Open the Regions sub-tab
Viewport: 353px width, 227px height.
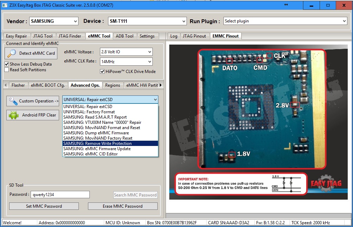pos(113,85)
